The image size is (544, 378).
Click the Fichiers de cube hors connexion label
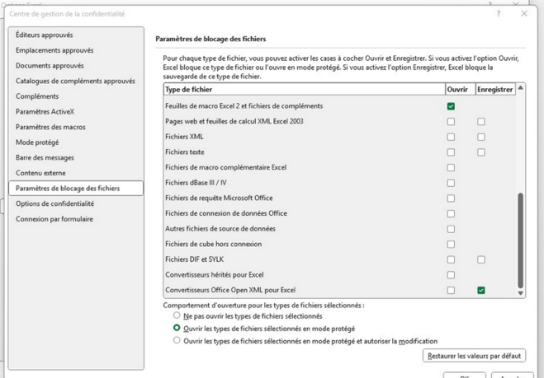[x=213, y=244]
